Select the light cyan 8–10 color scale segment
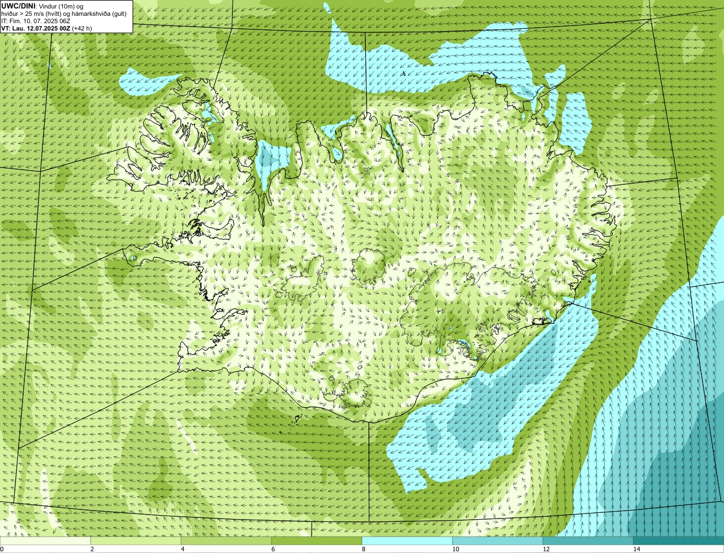 click(x=407, y=541)
